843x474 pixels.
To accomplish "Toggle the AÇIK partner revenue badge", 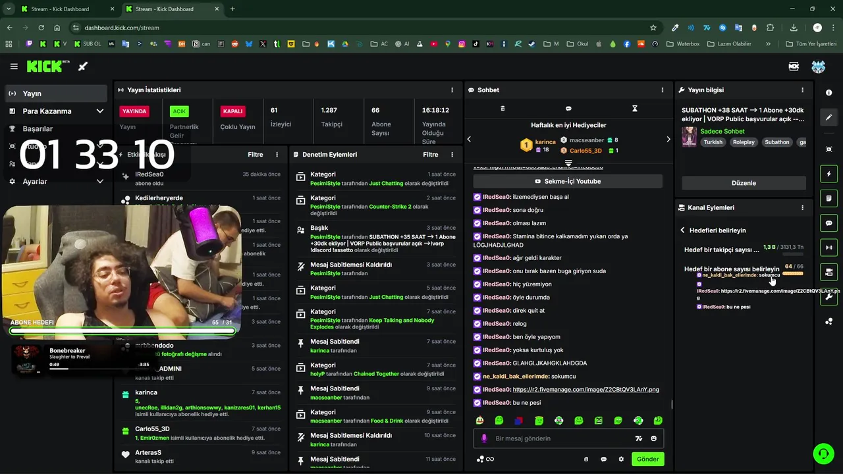I will (x=179, y=111).
